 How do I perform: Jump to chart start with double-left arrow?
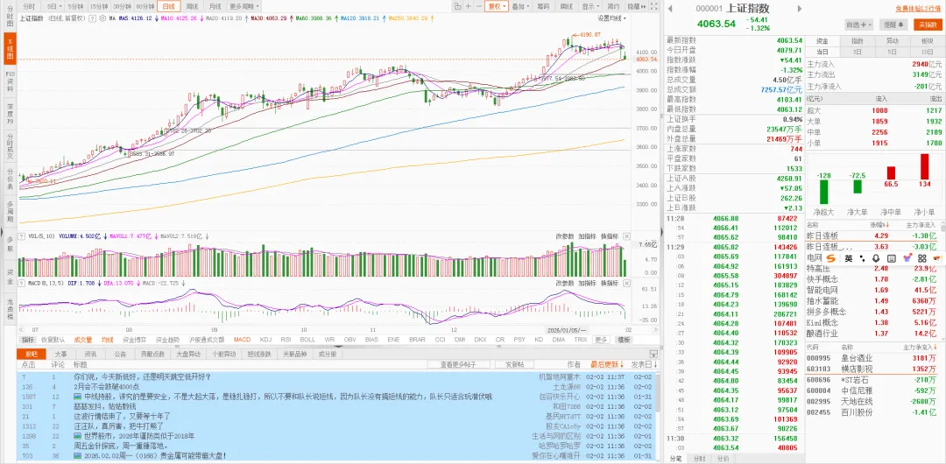(x=22, y=329)
